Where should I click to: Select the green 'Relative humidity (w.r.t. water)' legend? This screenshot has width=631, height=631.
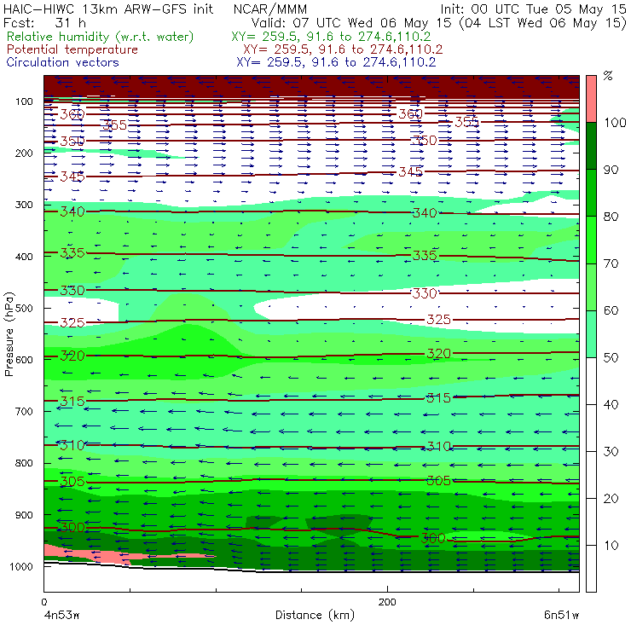point(101,37)
